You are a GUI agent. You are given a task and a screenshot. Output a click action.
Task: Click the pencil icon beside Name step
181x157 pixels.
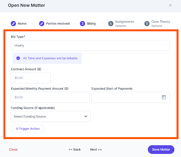[x=13, y=24]
